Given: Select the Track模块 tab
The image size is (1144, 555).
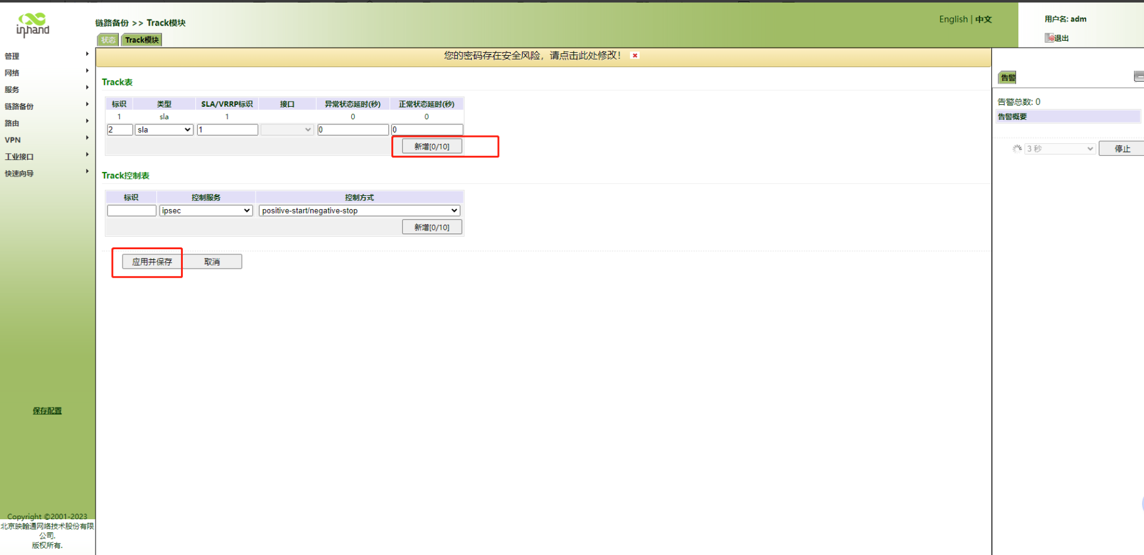Looking at the screenshot, I should [x=142, y=40].
